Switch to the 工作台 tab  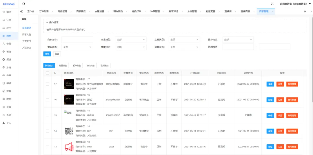click(30, 11)
